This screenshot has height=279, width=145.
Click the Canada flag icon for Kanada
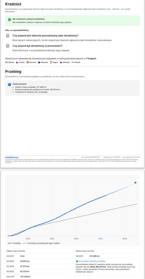(73, 62)
